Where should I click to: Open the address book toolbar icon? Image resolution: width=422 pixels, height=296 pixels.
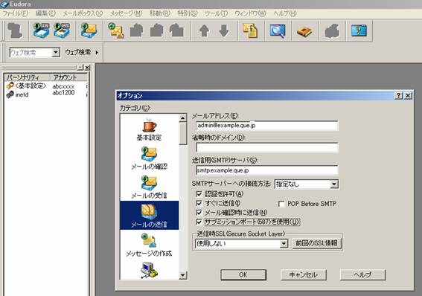pyautogui.click(x=304, y=31)
